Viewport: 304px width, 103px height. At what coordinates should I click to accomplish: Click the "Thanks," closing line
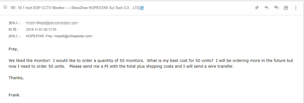click(x=16, y=78)
